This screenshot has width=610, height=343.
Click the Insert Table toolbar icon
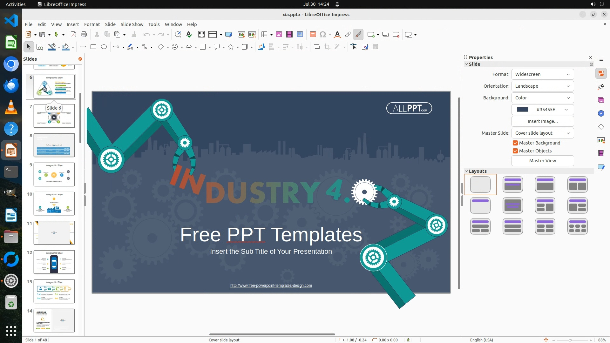(x=264, y=35)
